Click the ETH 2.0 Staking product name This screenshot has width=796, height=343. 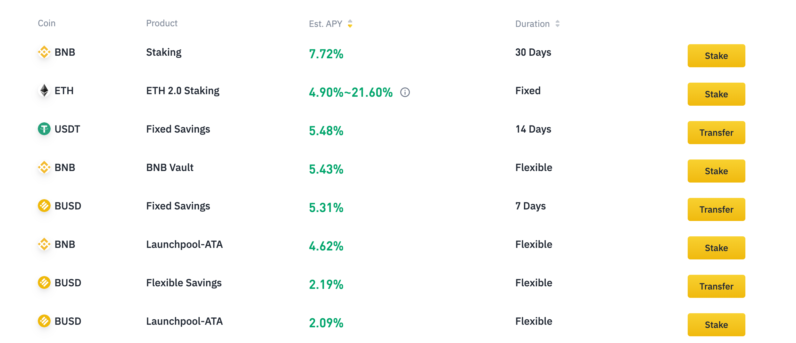[183, 91]
